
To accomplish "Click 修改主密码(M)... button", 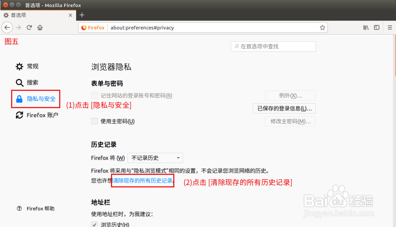I will [290, 121].
